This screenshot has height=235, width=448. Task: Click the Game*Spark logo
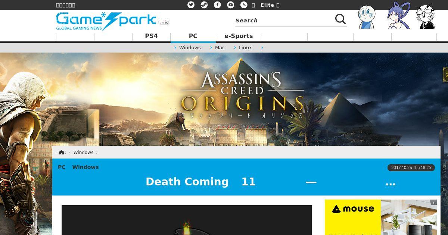pyautogui.click(x=106, y=21)
